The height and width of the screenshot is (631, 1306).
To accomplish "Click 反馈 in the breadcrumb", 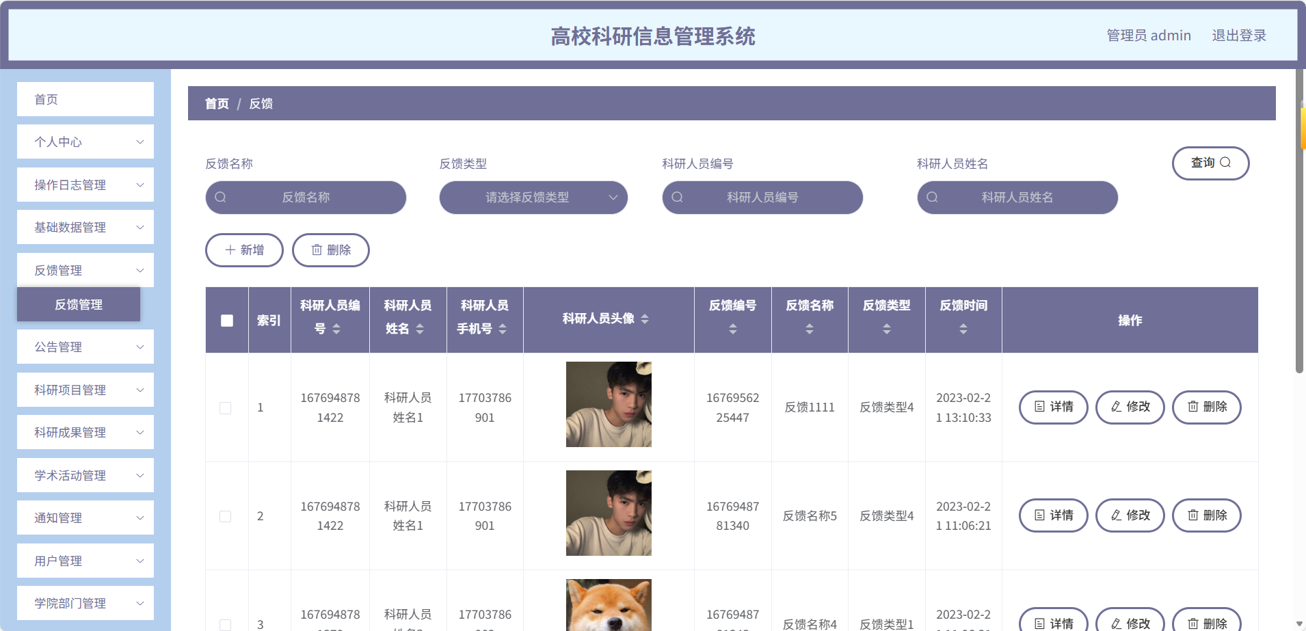I will click(261, 104).
